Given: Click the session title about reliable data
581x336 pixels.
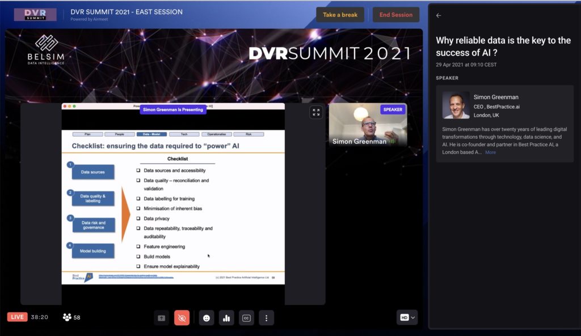Looking at the screenshot, I should 503,46.
